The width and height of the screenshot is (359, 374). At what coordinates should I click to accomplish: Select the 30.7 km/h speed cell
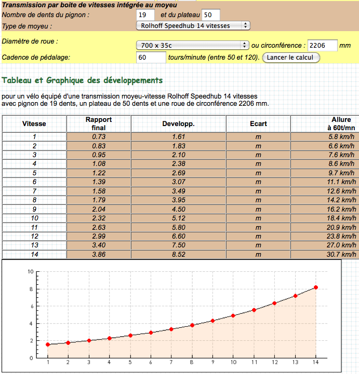tap(325, 254)
